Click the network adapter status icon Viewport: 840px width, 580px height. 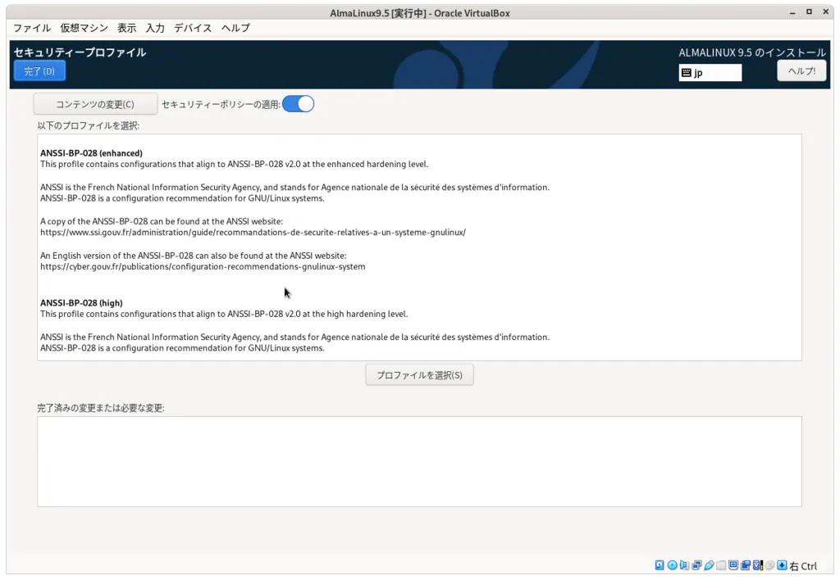click(697, 565)
